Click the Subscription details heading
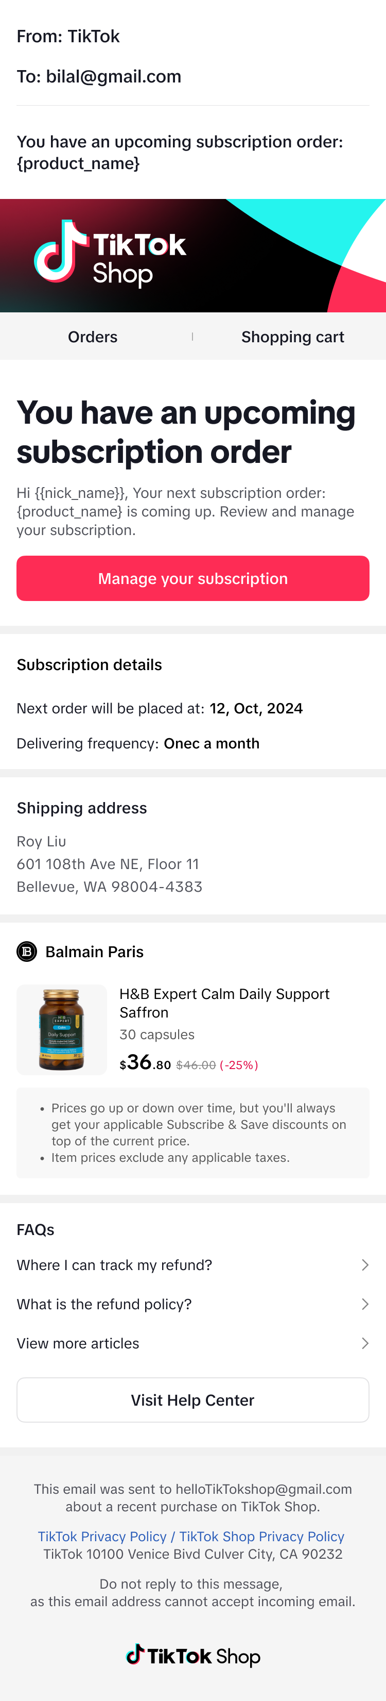The height and width of the screenshot is (1701, 386). pyautogui.click(x=89, y=665)
